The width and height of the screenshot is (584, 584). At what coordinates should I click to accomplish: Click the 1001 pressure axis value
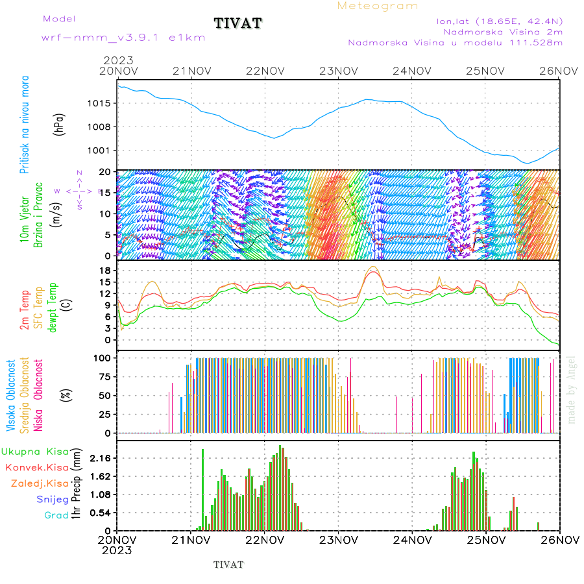click(x=99, y=151)
